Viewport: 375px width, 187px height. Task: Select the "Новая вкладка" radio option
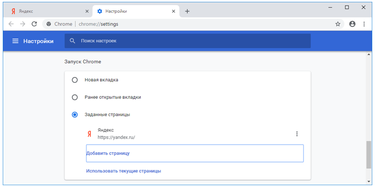pyautogui.click(x=75, y=80)
